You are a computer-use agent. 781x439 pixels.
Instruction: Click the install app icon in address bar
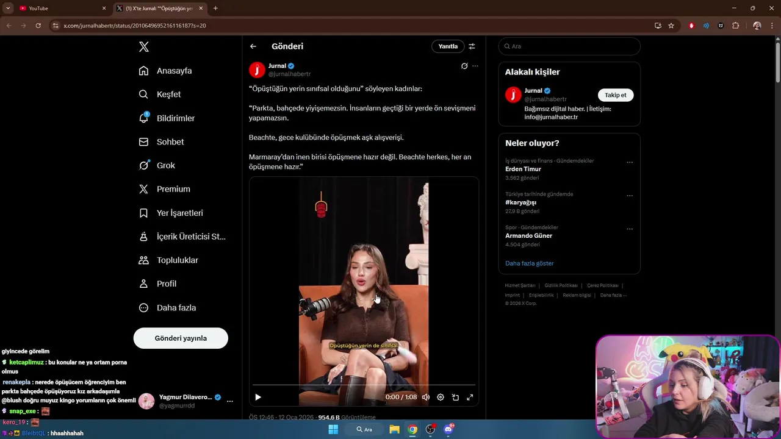658,26
